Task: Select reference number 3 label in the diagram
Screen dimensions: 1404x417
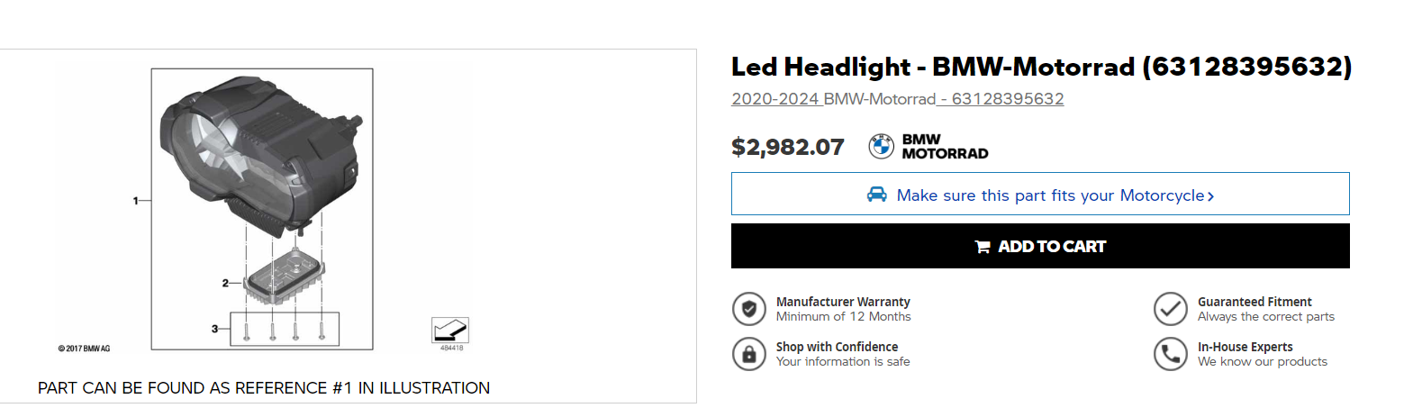Action: (214, 329)
